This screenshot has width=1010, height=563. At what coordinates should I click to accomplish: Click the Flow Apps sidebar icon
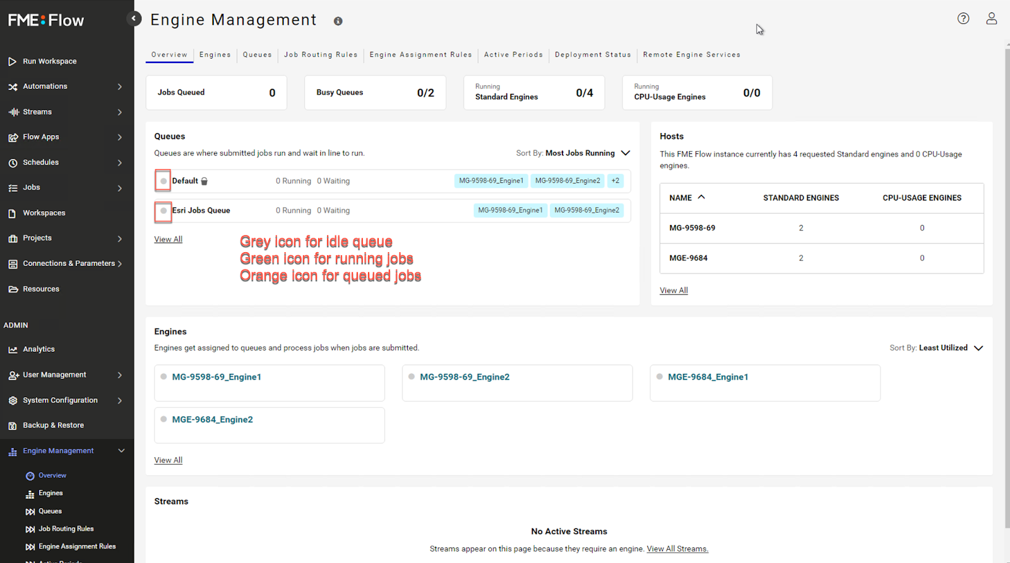13,137
